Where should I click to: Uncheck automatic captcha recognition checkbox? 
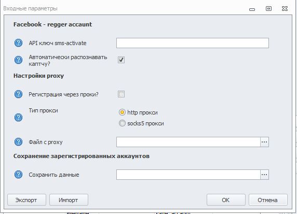click(x=121, y=60)
